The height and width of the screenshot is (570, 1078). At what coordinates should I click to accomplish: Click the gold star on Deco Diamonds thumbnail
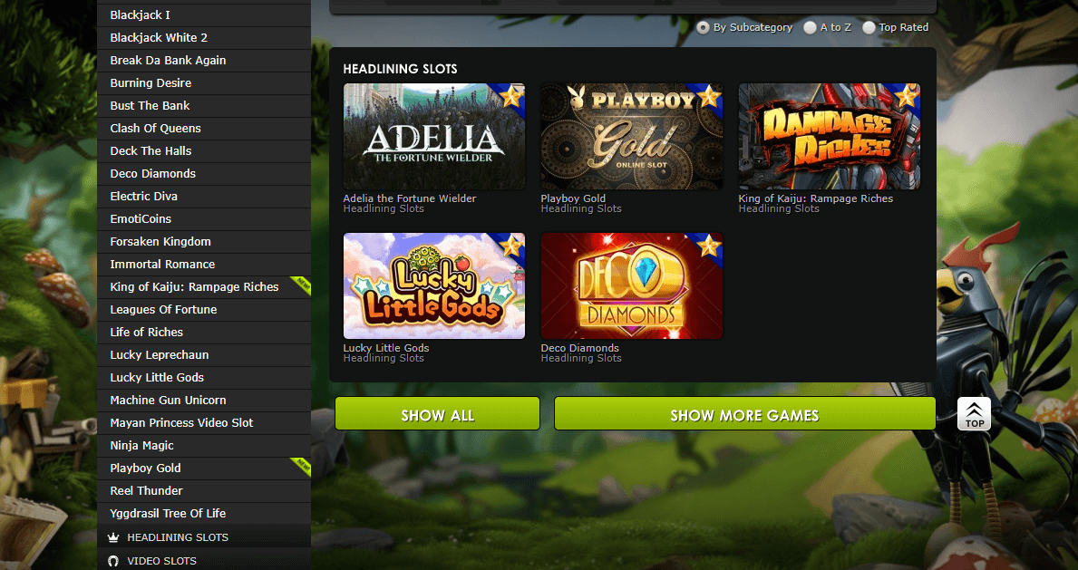[708, 246]
